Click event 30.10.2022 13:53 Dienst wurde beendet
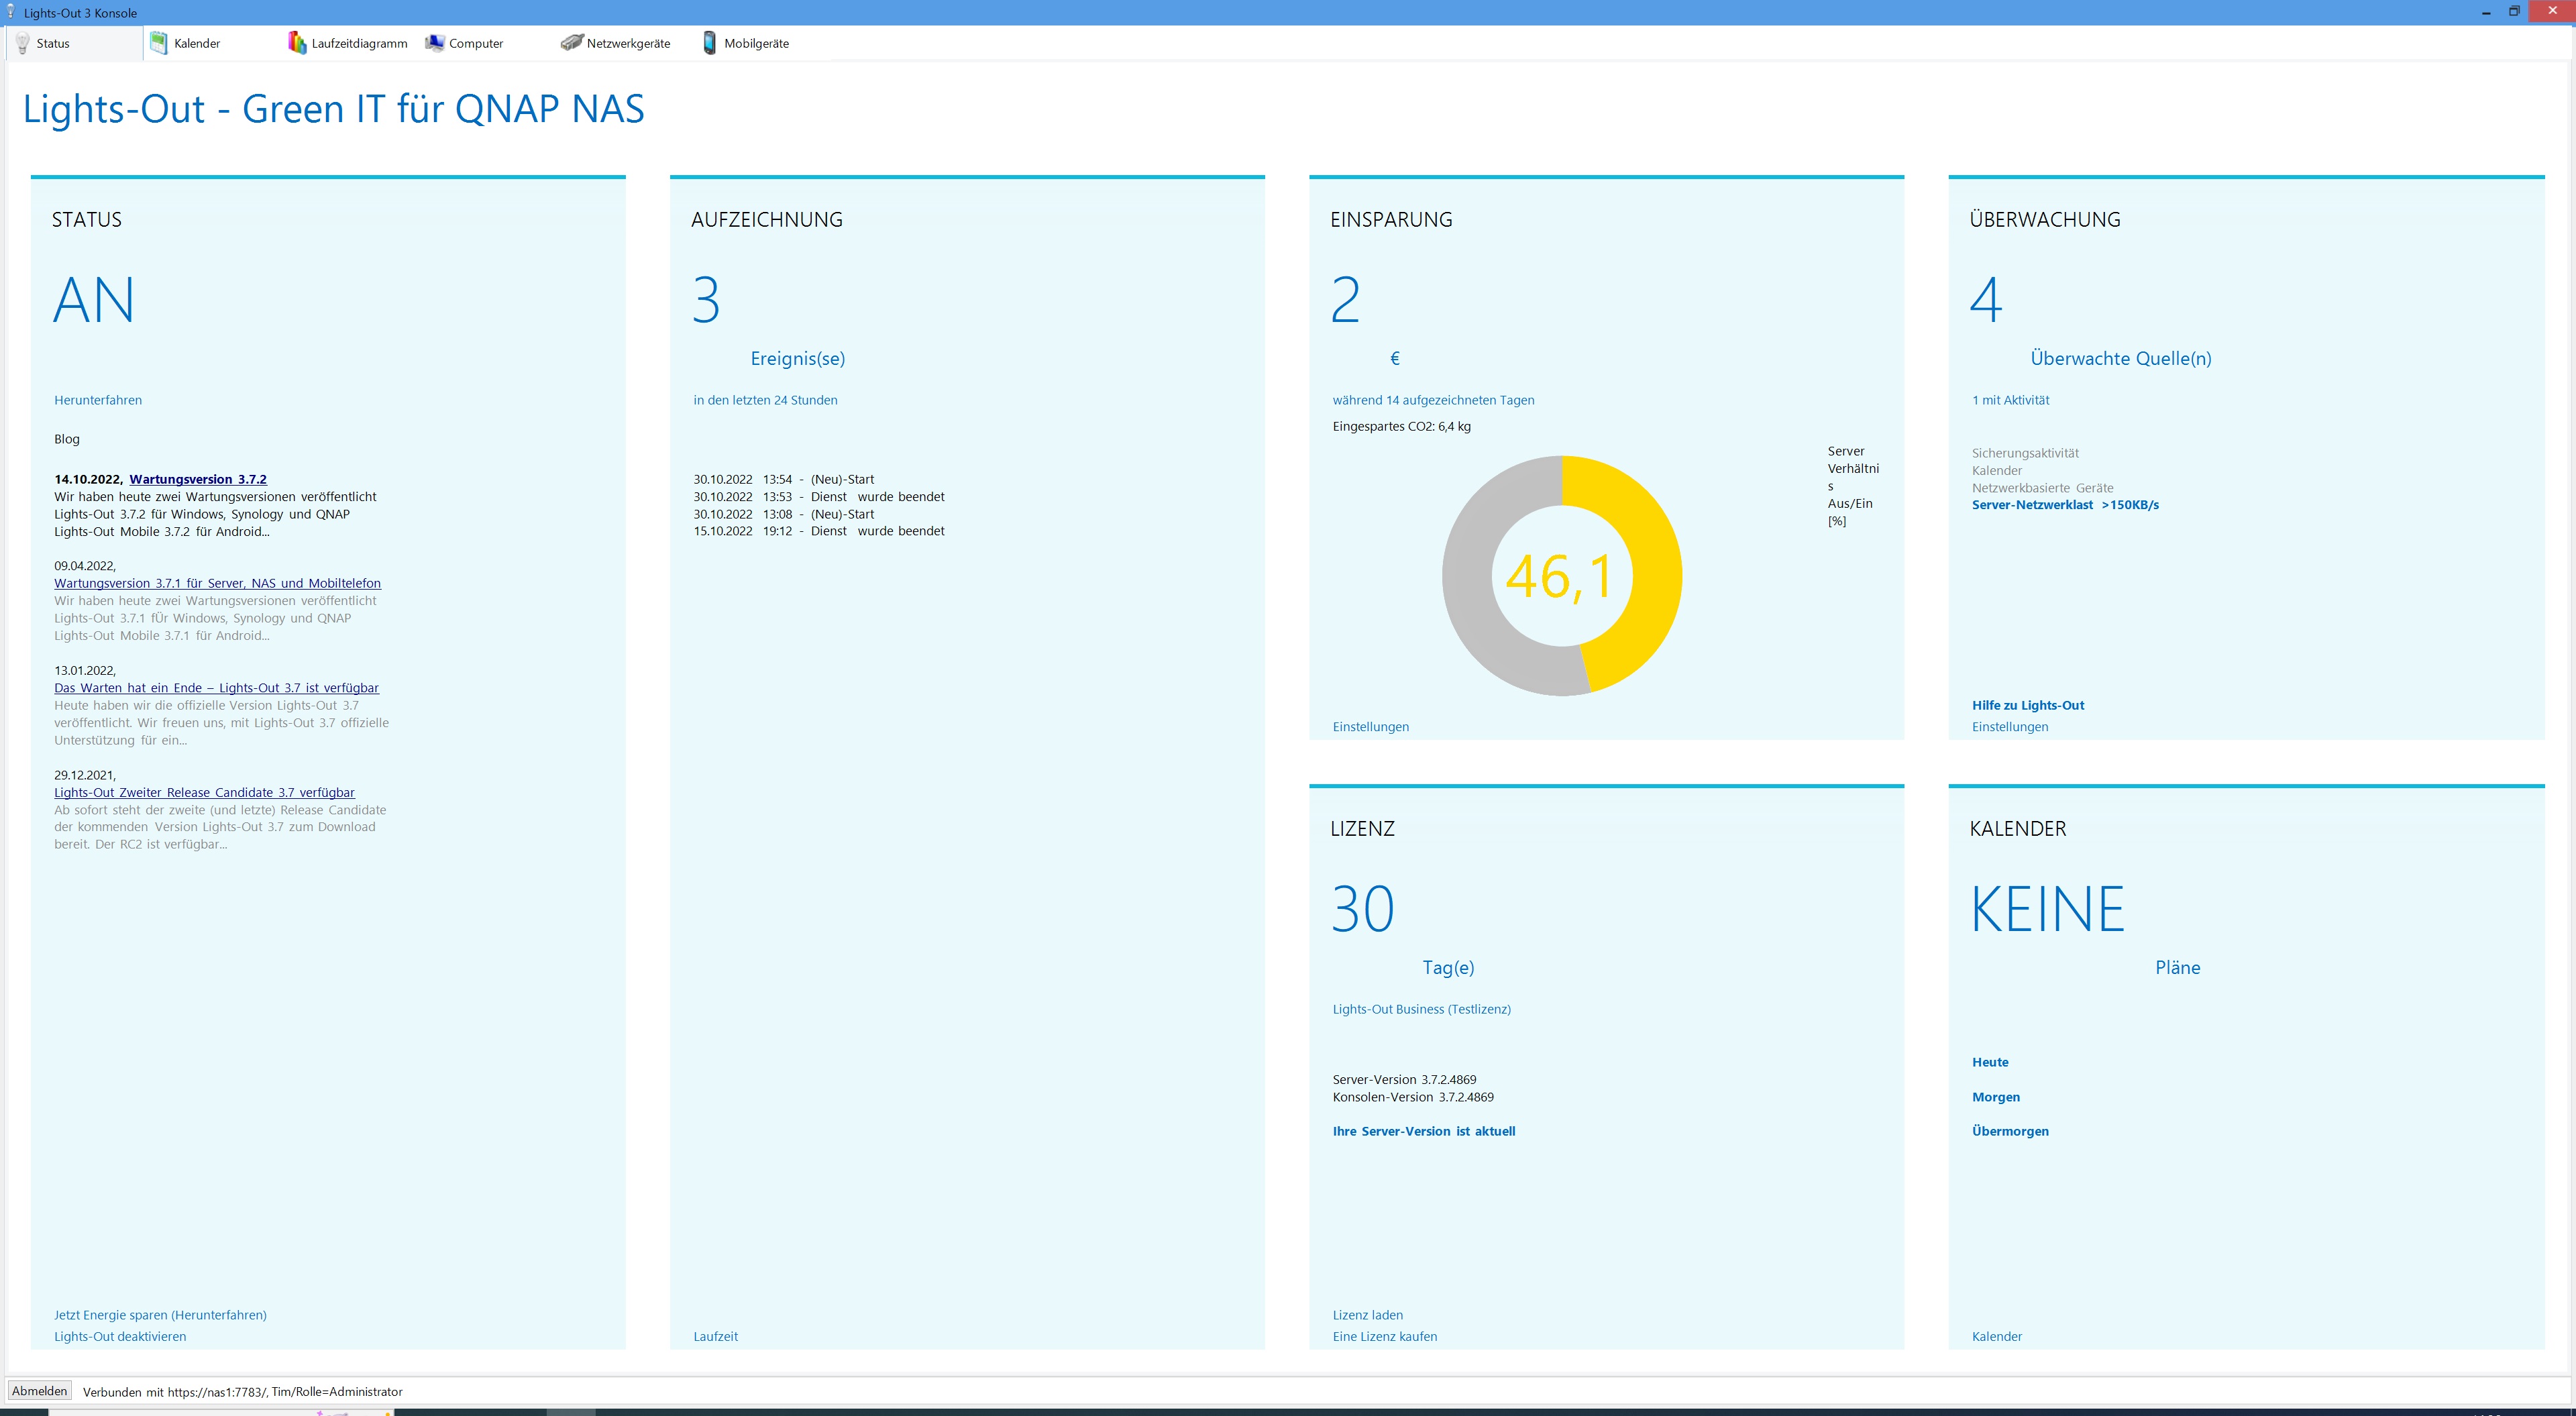 (819, 497)
